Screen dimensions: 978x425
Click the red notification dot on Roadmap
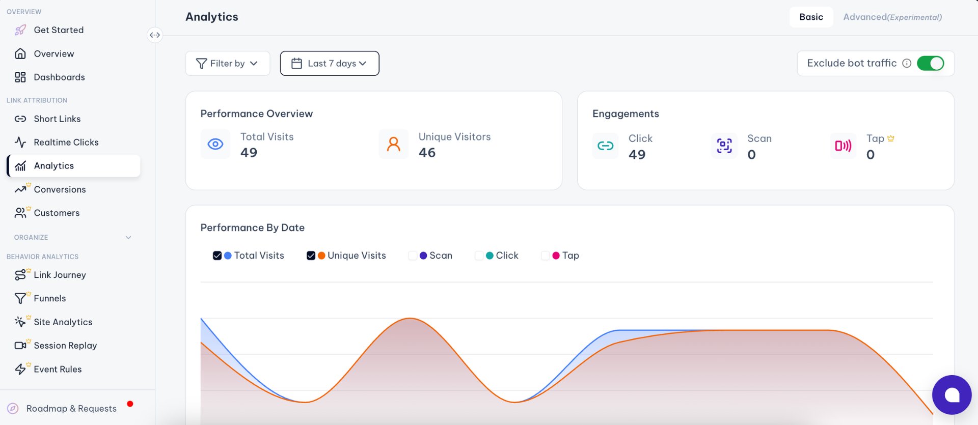click(130, 404)
